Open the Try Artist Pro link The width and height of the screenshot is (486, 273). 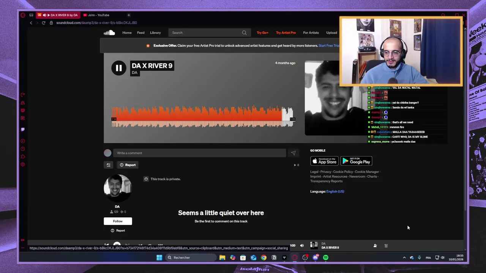[x=286, y=33]
